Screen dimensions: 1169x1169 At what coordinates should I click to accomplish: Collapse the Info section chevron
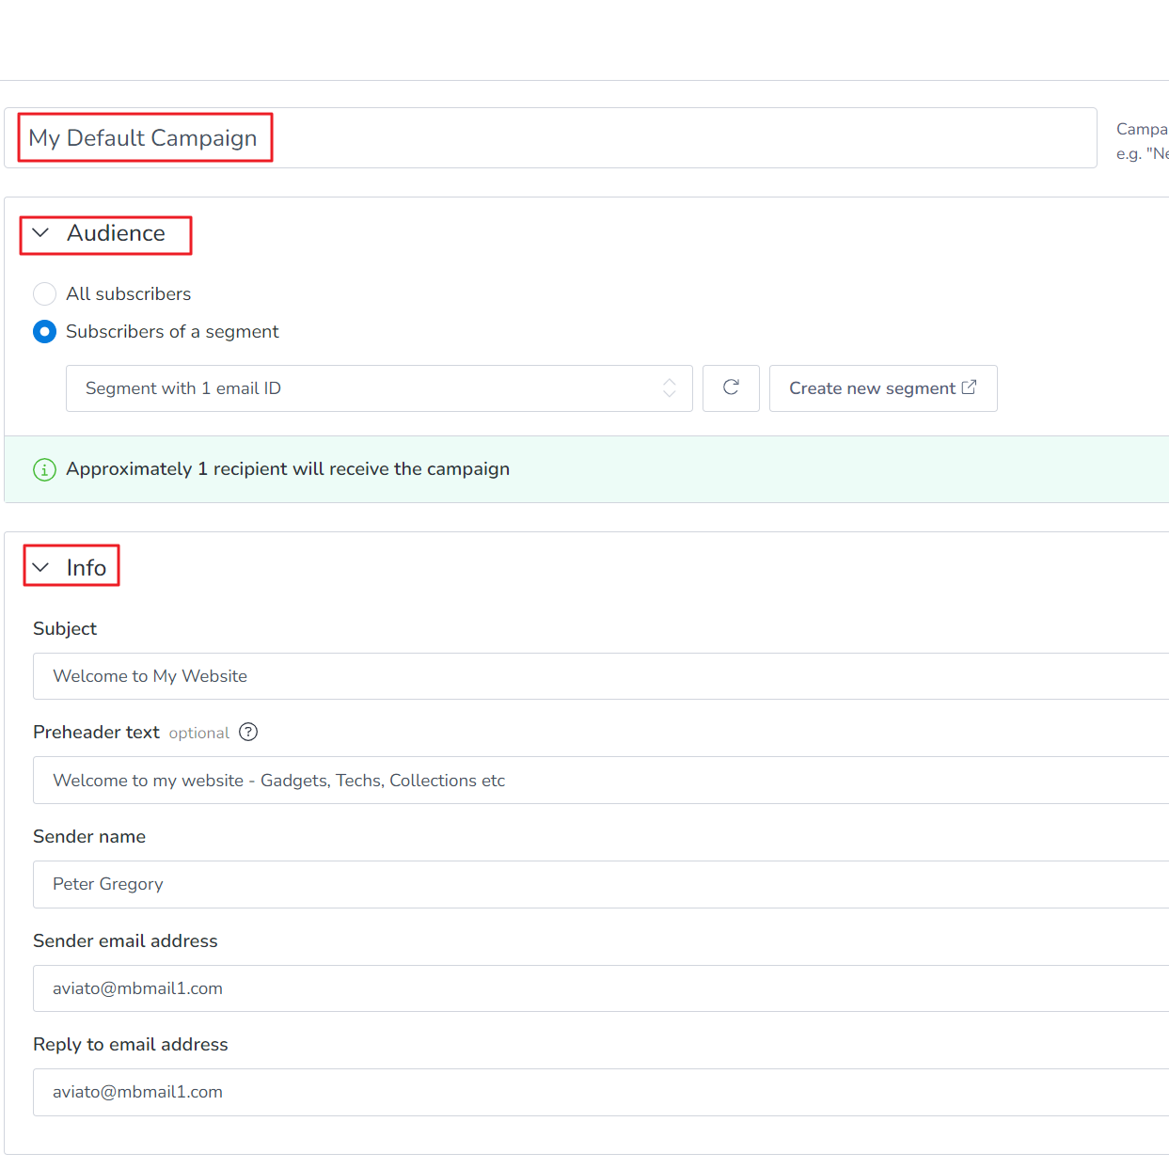click(x=40, y=567)
